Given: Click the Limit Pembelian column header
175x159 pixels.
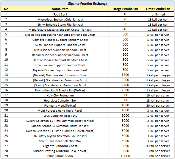Looking at the screenshot, I should tap(158, 9).
